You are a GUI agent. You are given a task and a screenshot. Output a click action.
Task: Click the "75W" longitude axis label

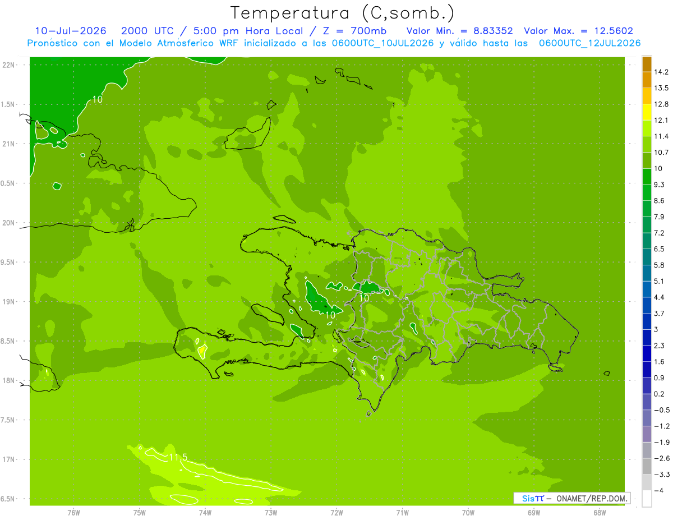[140, 513]
